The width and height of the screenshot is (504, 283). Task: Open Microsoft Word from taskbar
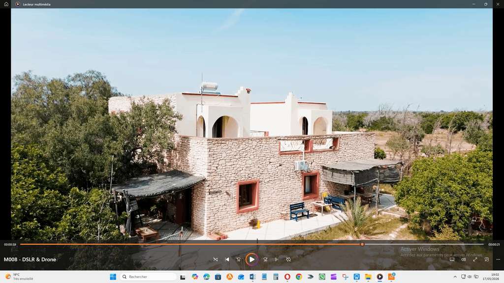click(252, 277)
